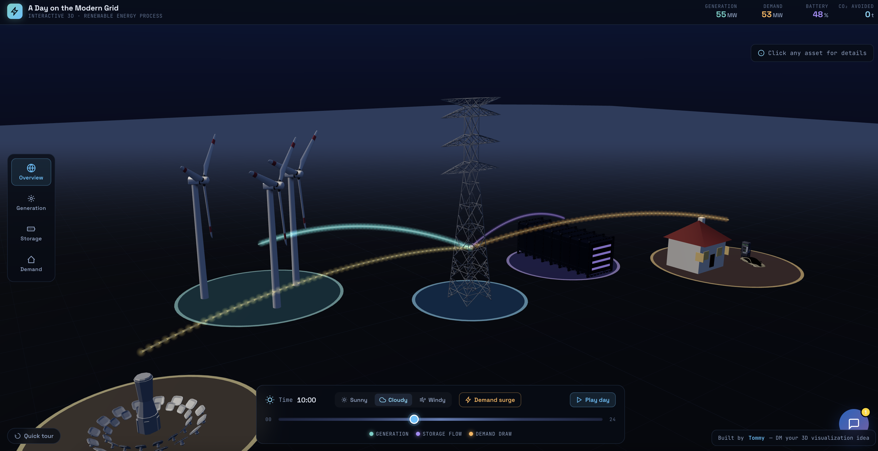Click the Battery 48% readout
The width and height of the screenshot is (878, 451).
[x=817, y=11]
